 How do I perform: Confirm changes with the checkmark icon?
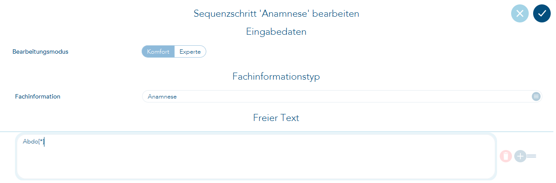pos(541,14)
